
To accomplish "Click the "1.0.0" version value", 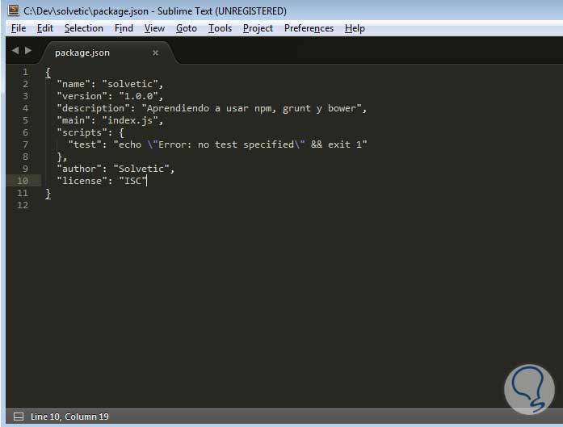I will pos(139,96).
